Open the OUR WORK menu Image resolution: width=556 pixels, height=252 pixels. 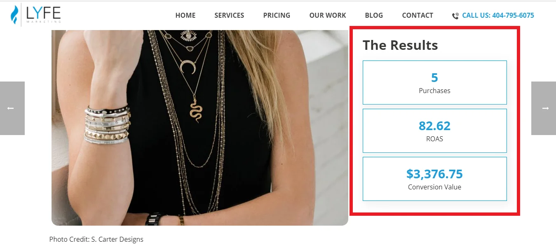pyautogui.click(x=328, y=15)
